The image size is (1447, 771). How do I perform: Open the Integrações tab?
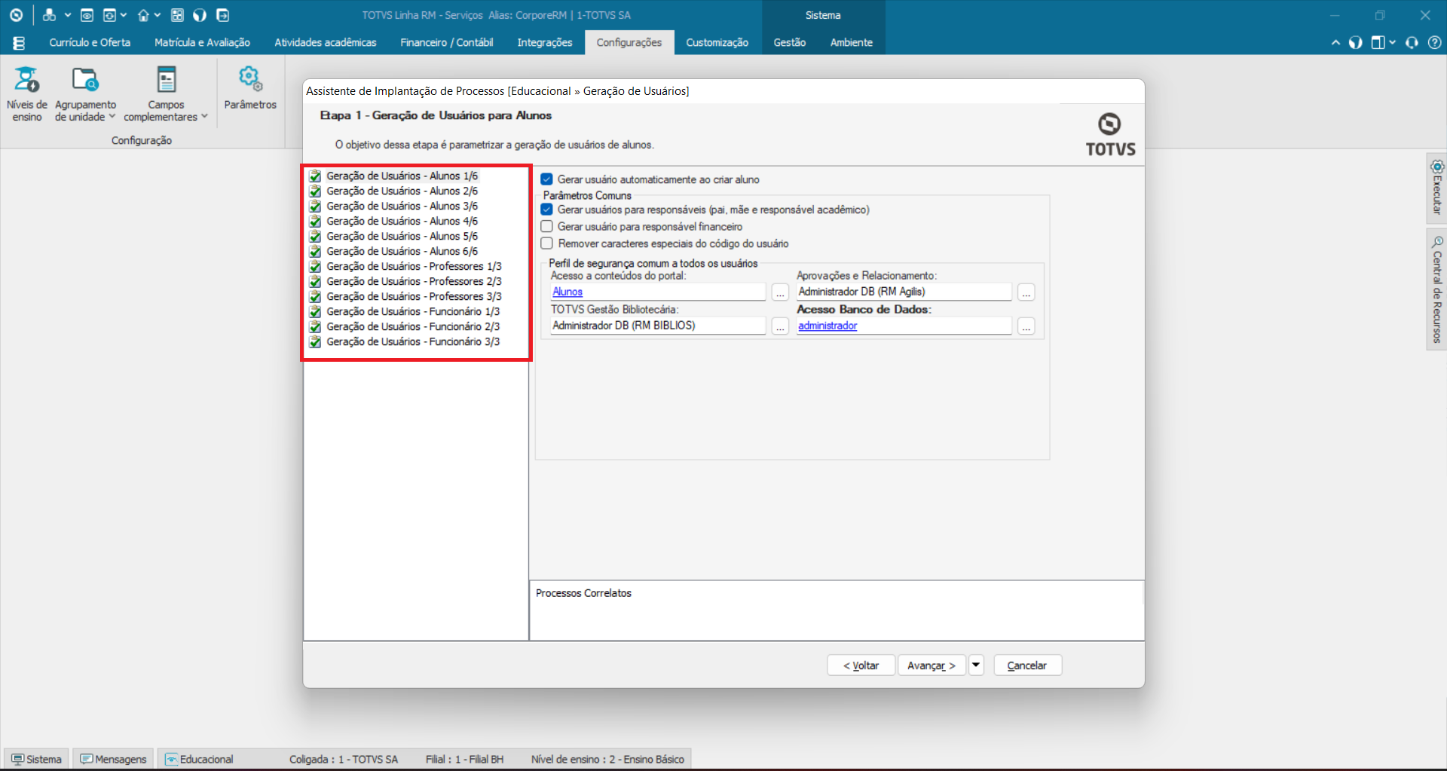pos(545,43)
